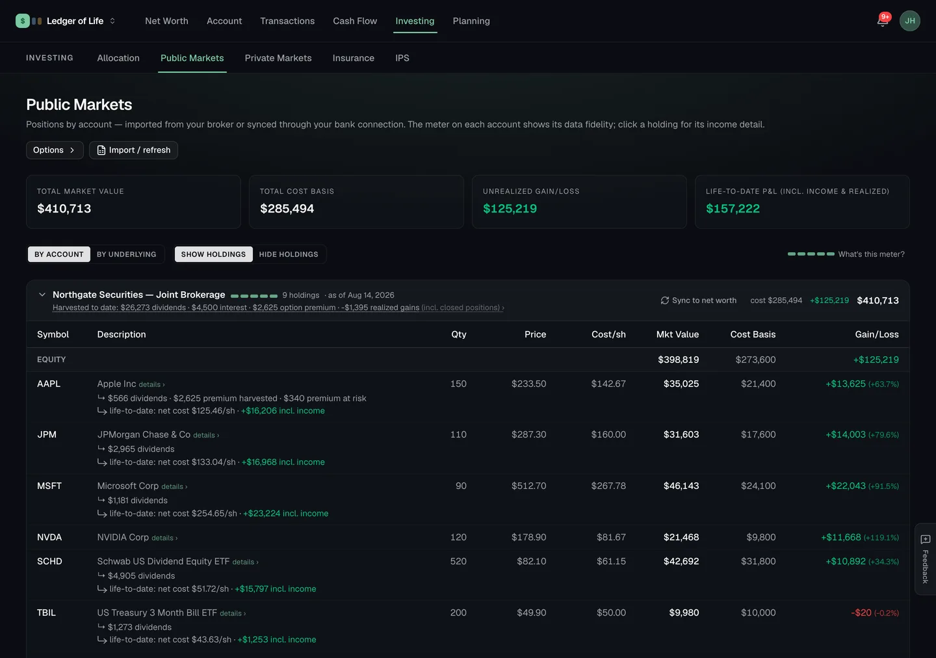This screenshot has width=936, height=658.
Task: Switch grouping to By Account
Action: tap(59, 254)
